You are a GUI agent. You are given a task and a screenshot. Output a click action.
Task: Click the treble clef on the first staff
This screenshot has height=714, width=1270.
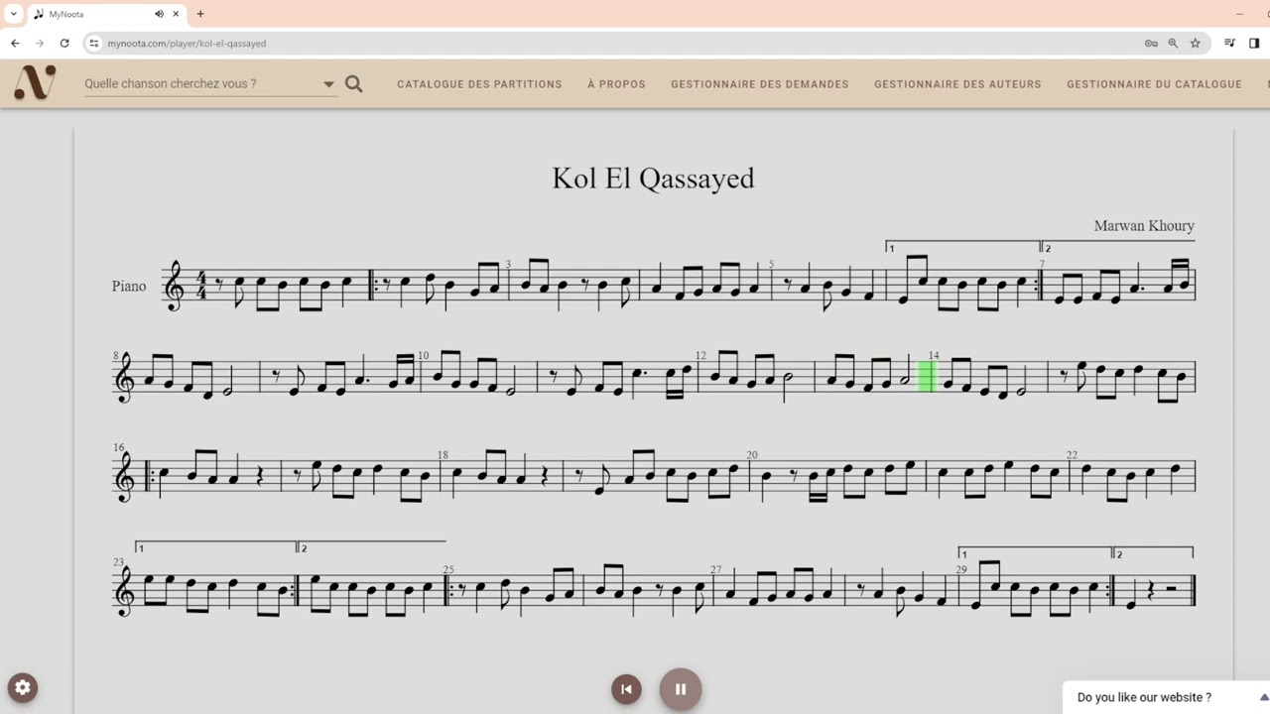click(175, 286)
